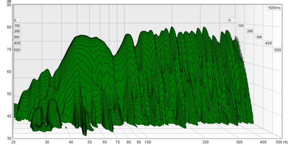The image size is (288, 145).
Task: Pick the right-side time label 0
Action: pos(231,20)
